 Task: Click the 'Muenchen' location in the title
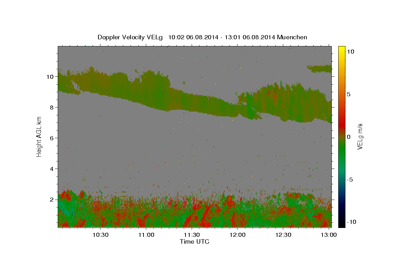[292, 37]
